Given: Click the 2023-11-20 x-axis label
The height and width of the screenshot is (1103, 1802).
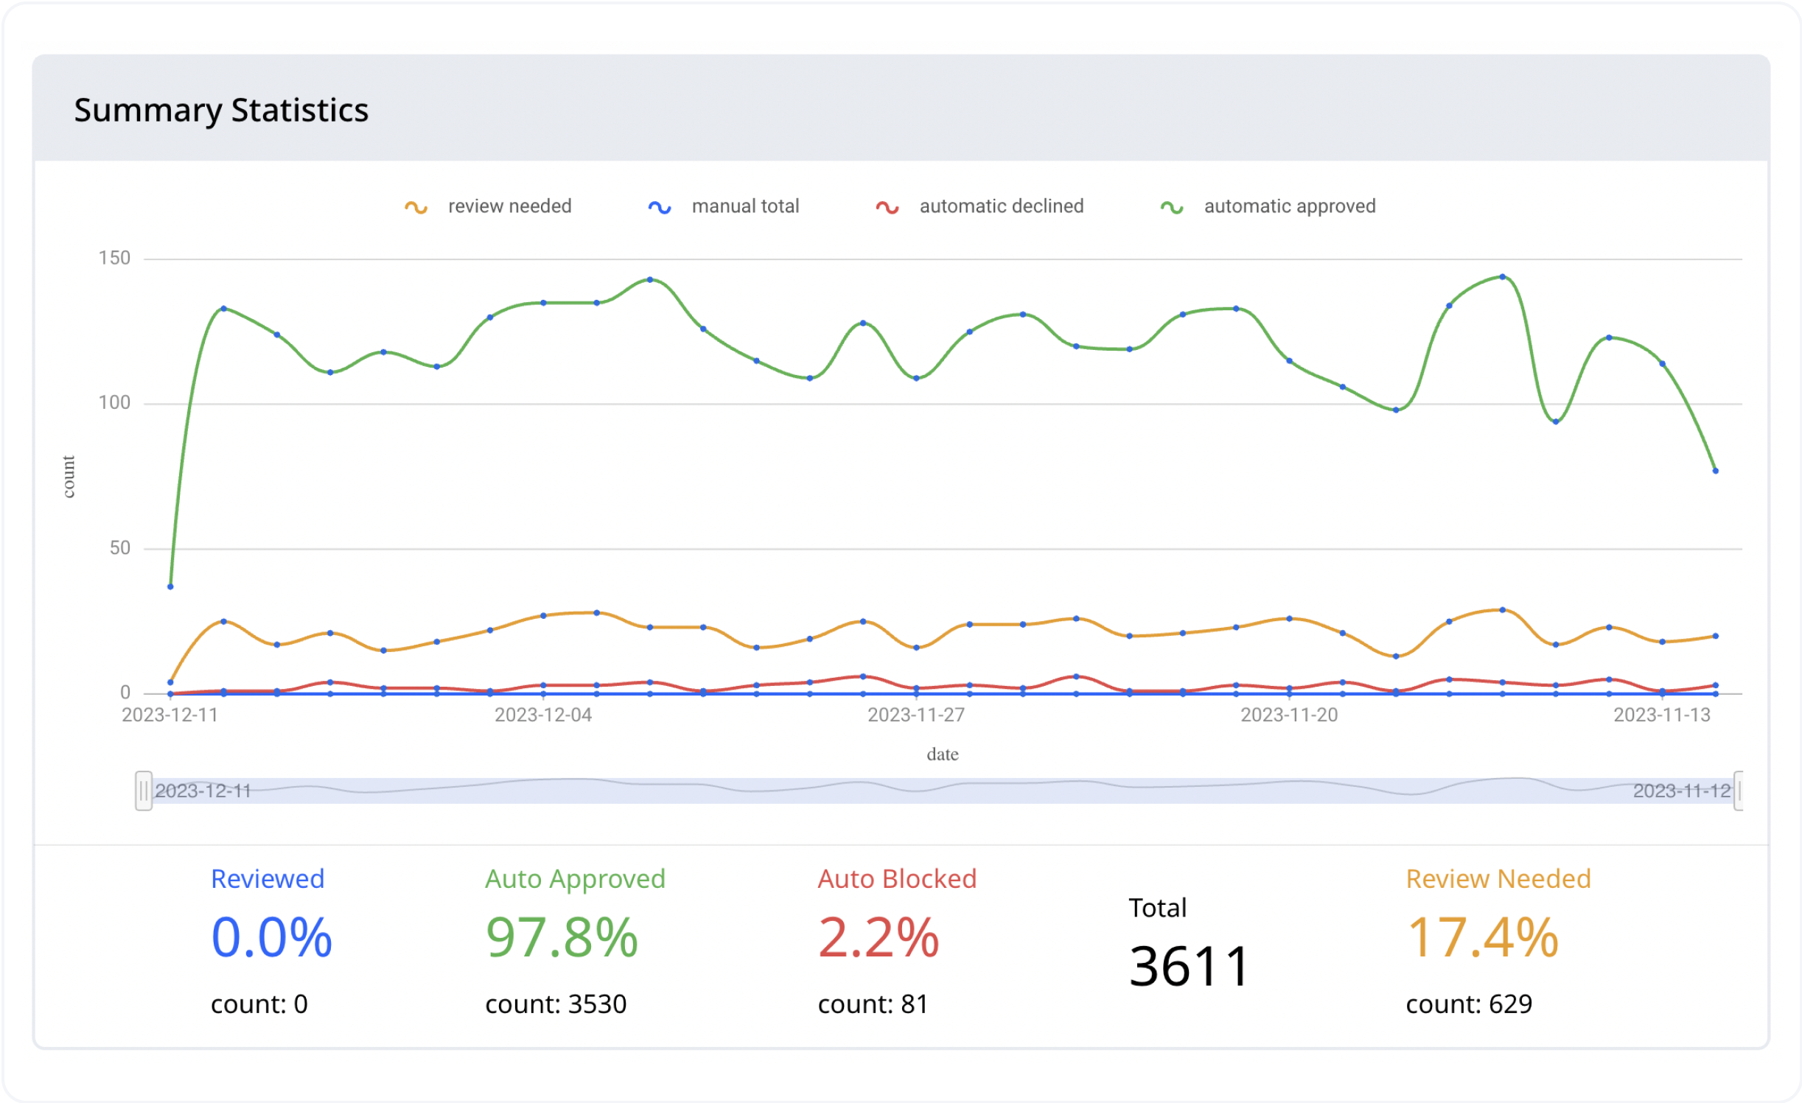Looking at the screenshot, I should pos(1289,715).
